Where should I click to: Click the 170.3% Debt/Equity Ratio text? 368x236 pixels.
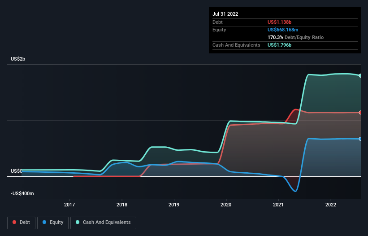click(x=296, y=37)
